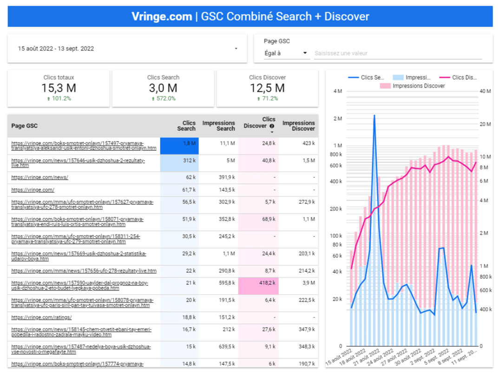Open the endi-ruis-luis-ortis 158071 link
This screenshot has height=375, width=500.
[78, 222]
